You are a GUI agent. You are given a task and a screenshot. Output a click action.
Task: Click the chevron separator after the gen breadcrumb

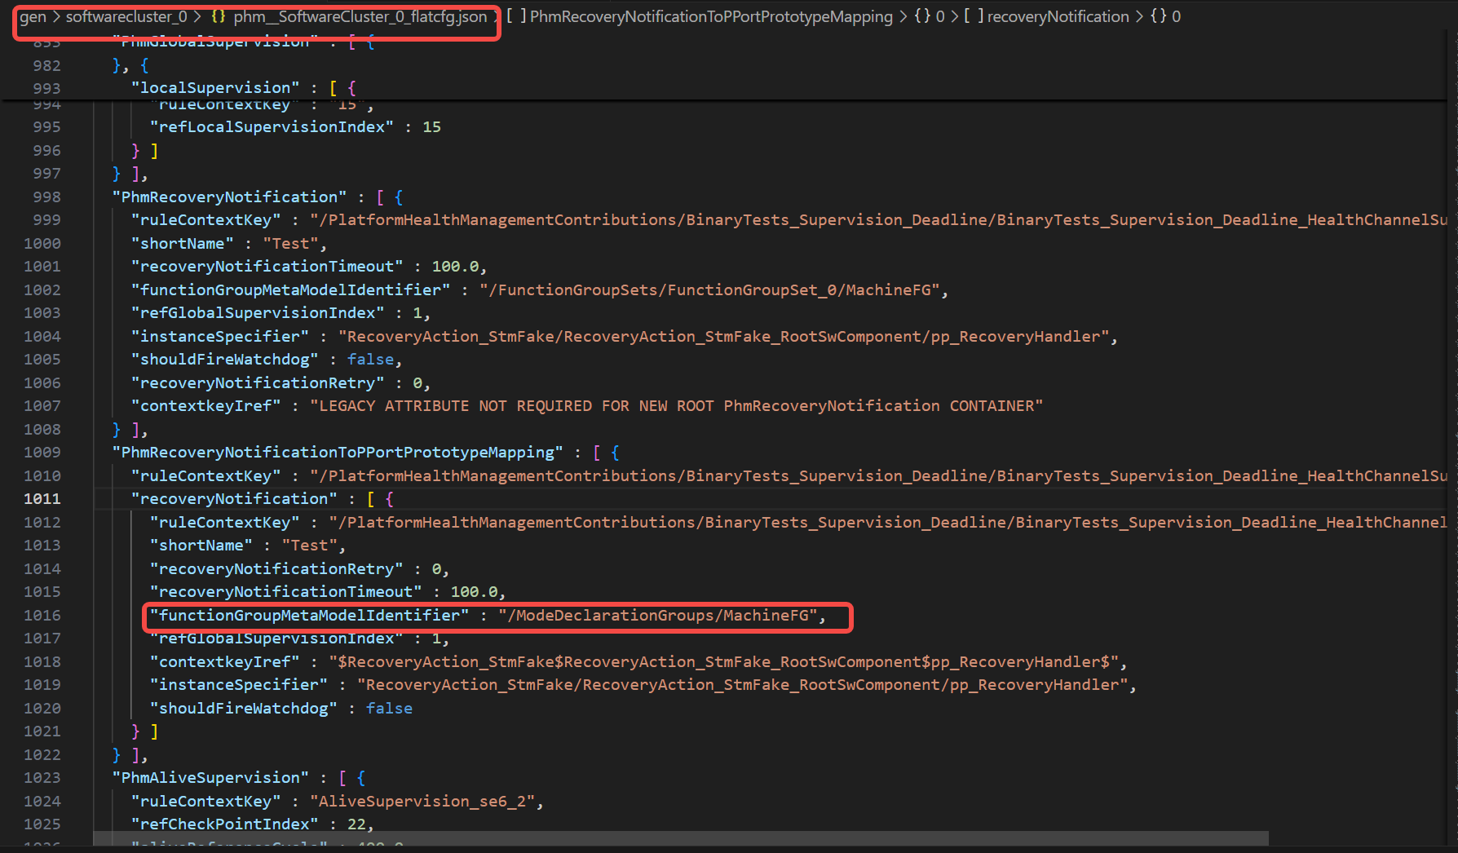[x=56, y=16]
